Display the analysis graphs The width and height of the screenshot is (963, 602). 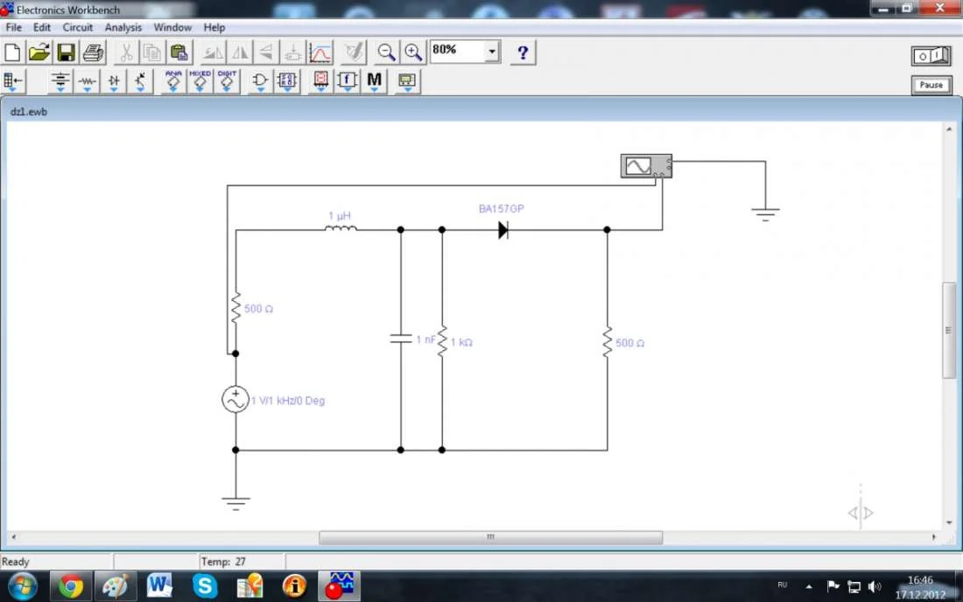point(320,52)
